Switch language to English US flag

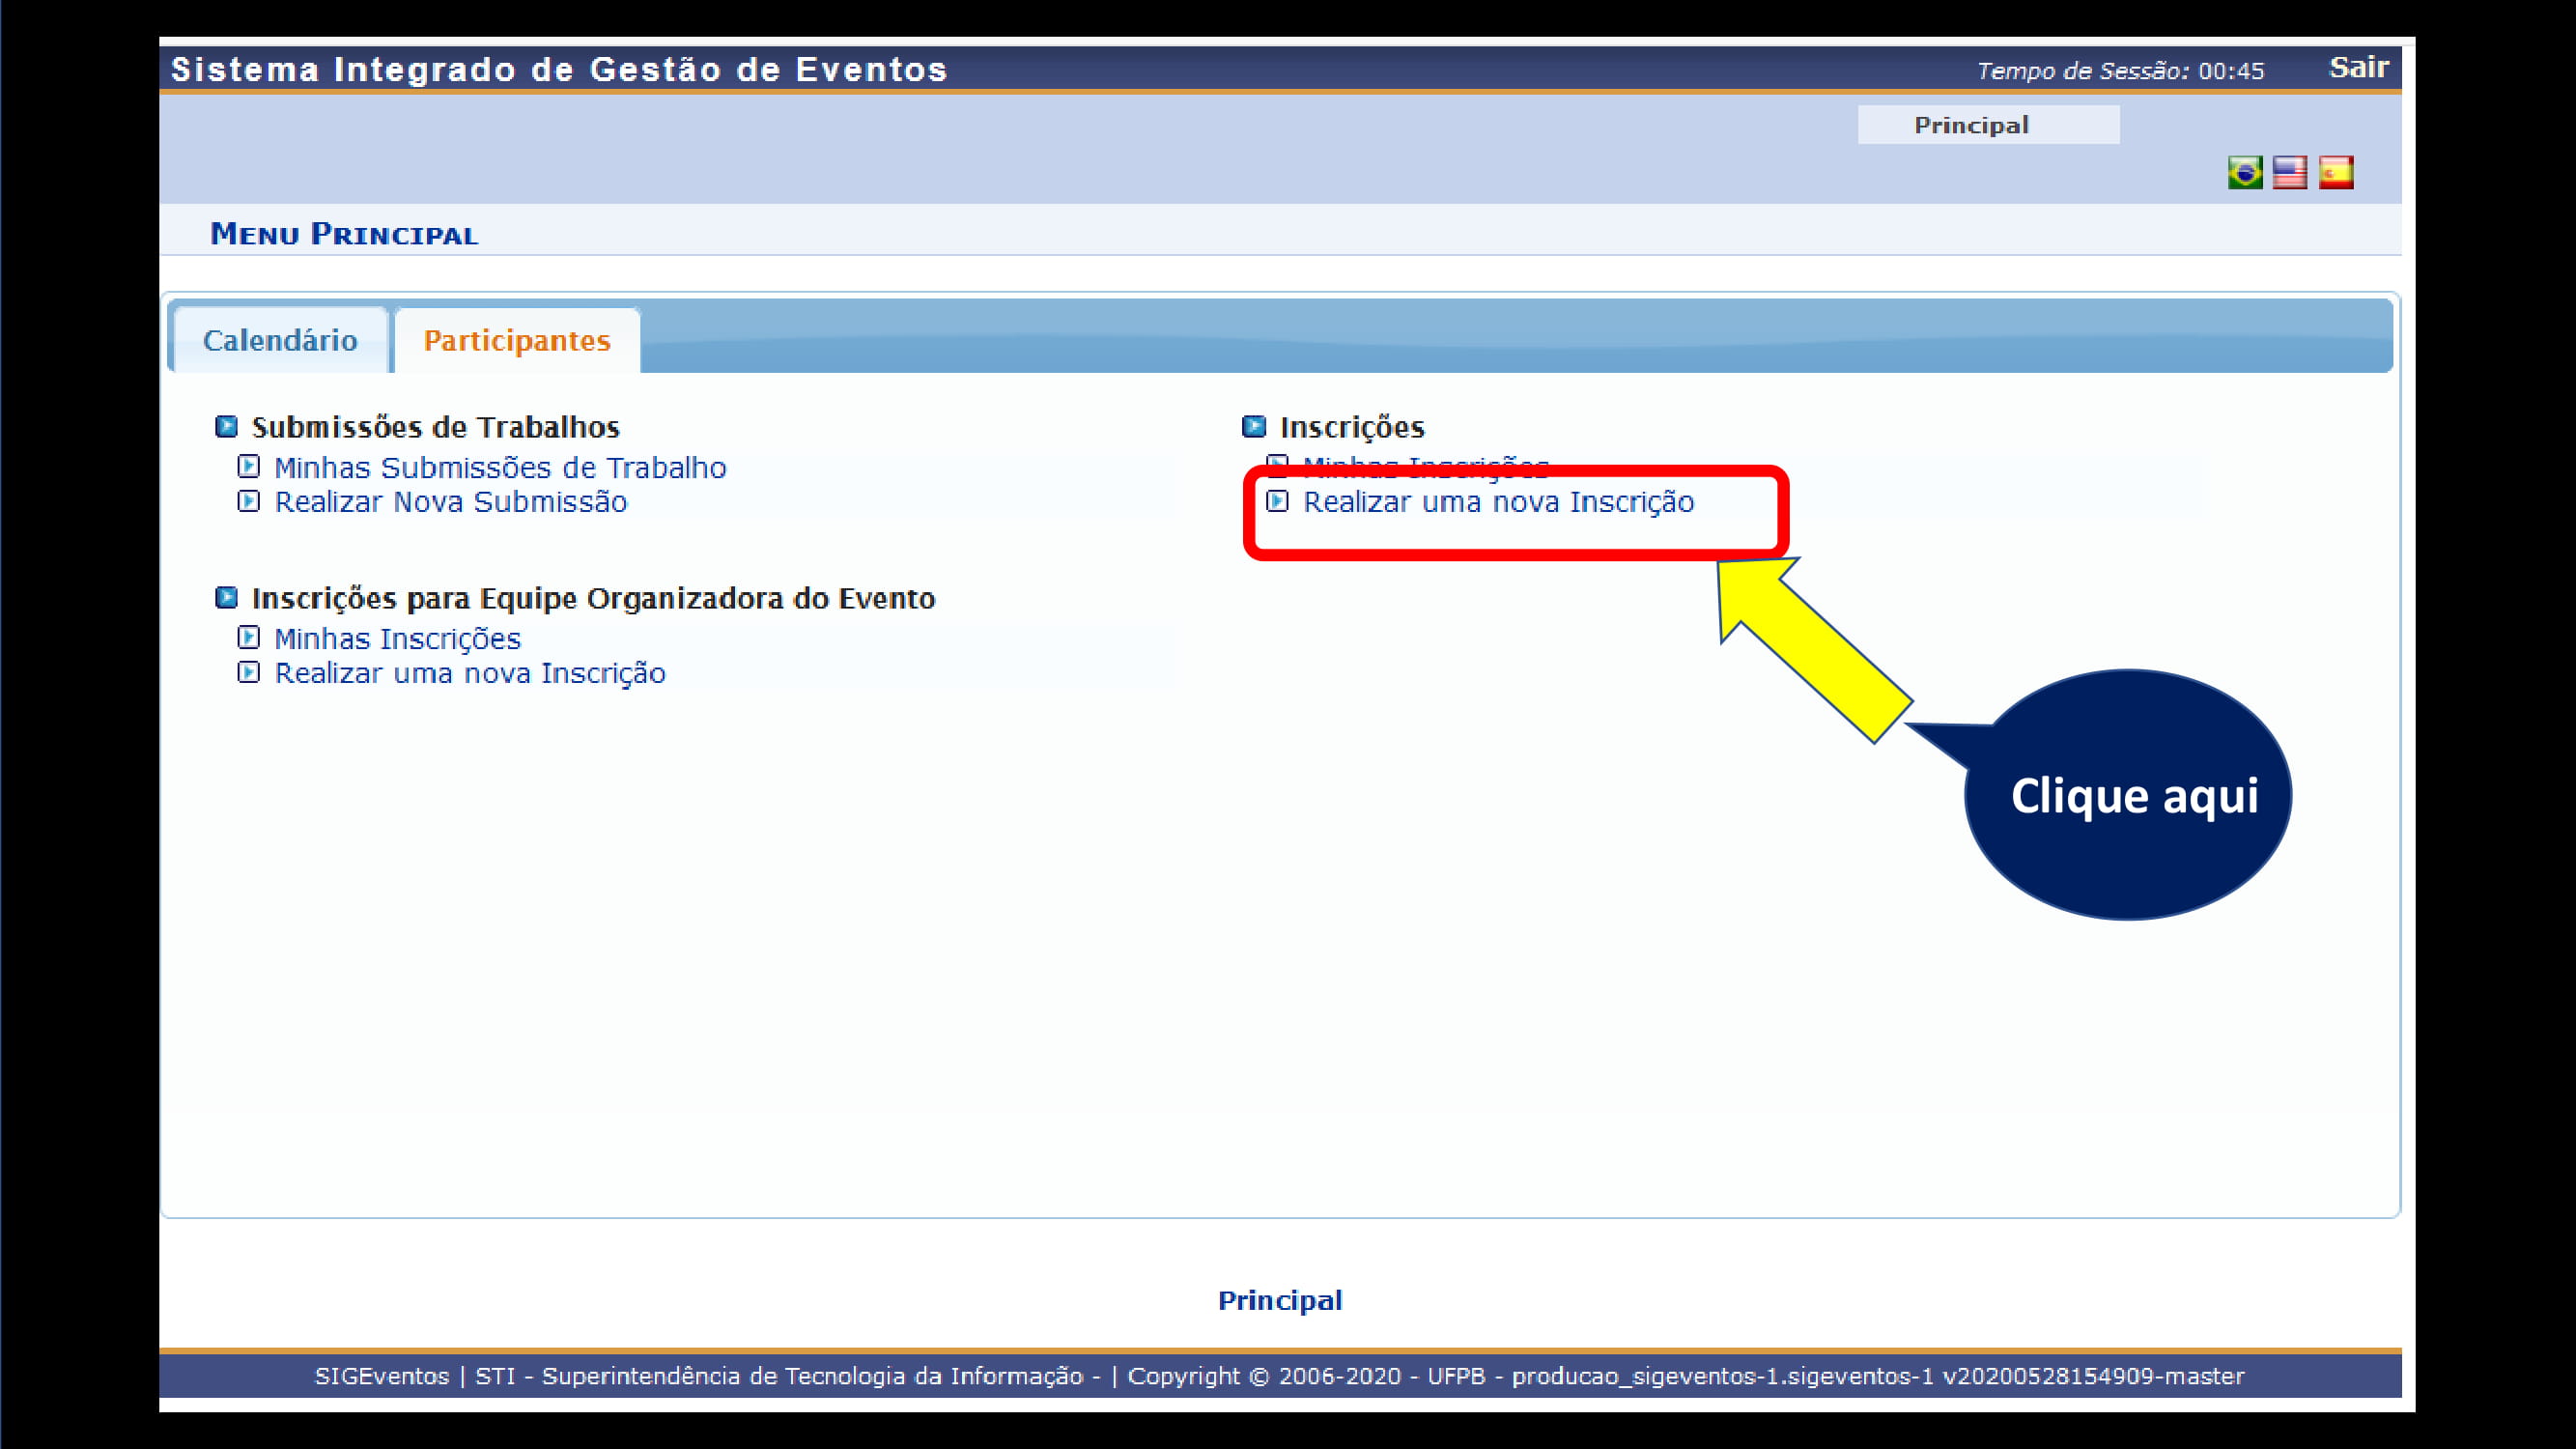click(x=2290, y=173)
